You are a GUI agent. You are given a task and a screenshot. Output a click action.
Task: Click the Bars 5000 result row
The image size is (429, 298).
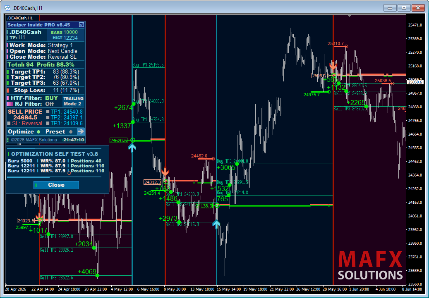(x=55, y=161)
